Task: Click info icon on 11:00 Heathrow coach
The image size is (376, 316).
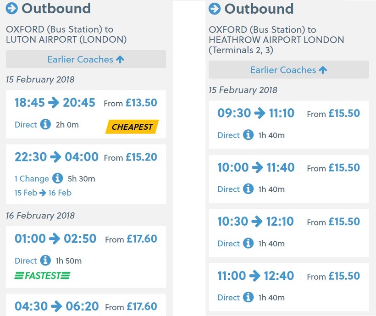Action: pos(248,297)
